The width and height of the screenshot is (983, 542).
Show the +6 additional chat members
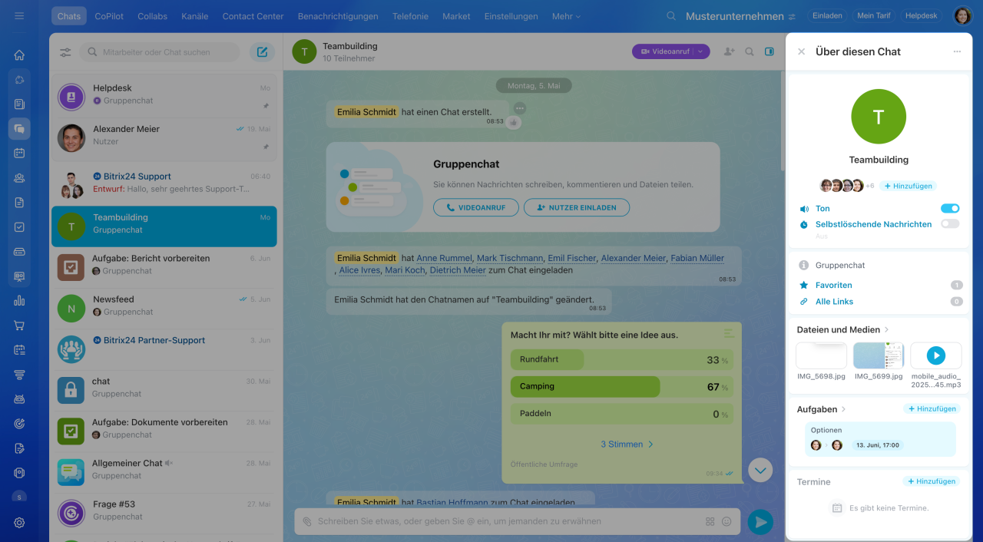point(870,186)
